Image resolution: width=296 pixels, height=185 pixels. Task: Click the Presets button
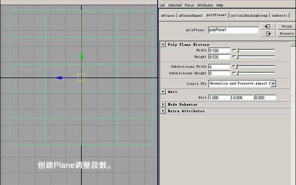point(287,34)
